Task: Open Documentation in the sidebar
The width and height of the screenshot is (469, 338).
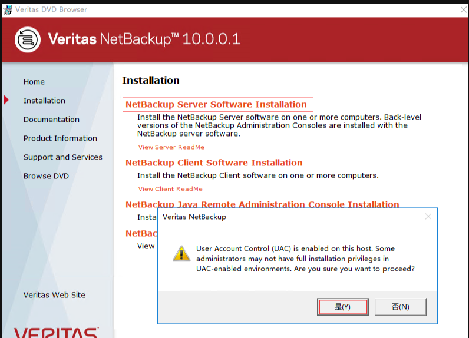Action: click(51, 120)
